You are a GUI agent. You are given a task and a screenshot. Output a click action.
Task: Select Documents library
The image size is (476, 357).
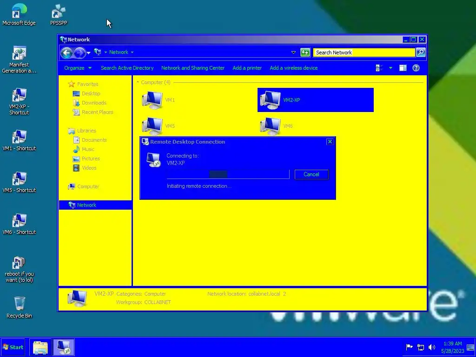click(x=90, y=140)
